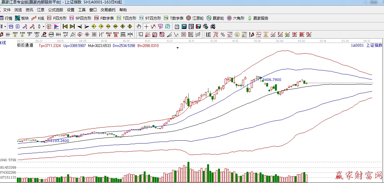Open the 赢家服务 link
This screenshot has height=183, width=384.
(x=258, y=18)
